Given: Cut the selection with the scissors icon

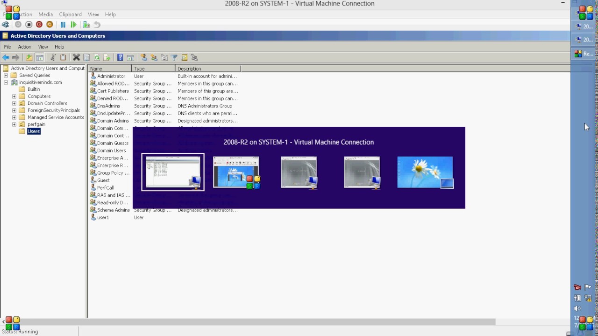Looking at the screenshot, I should [53, 58].
